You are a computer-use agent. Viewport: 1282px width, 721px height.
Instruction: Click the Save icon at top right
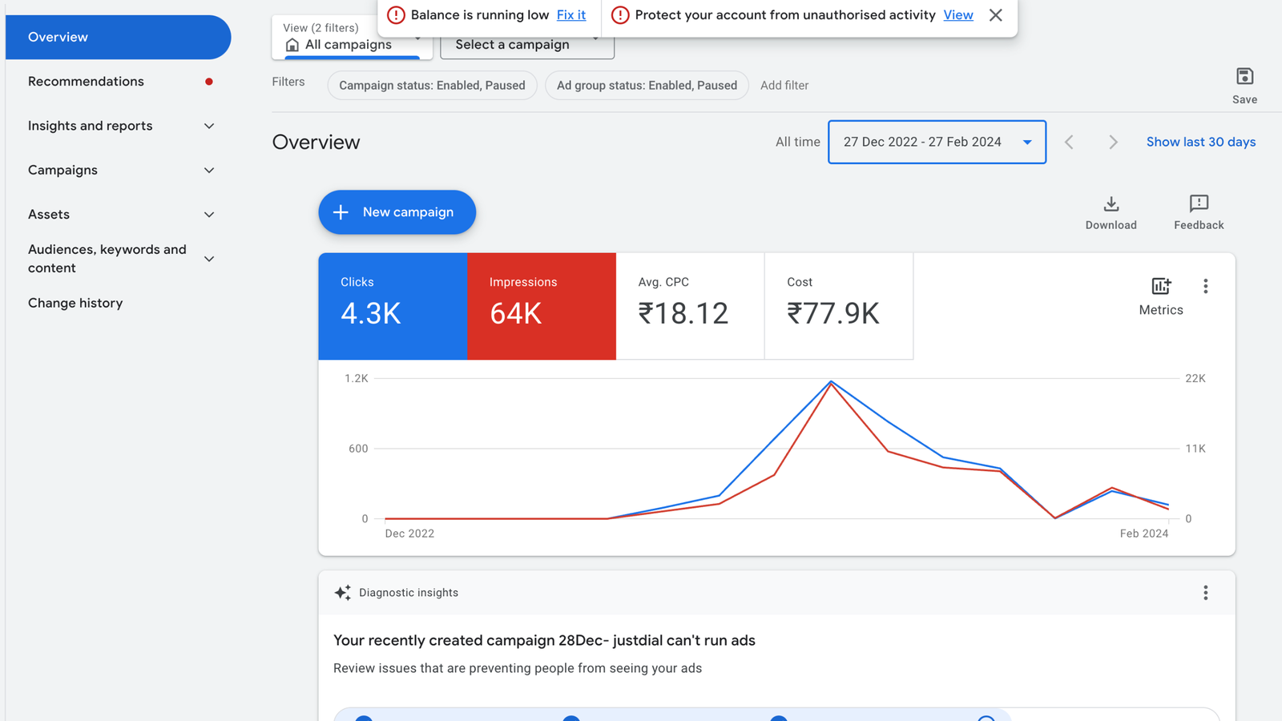coord(1244,77)
